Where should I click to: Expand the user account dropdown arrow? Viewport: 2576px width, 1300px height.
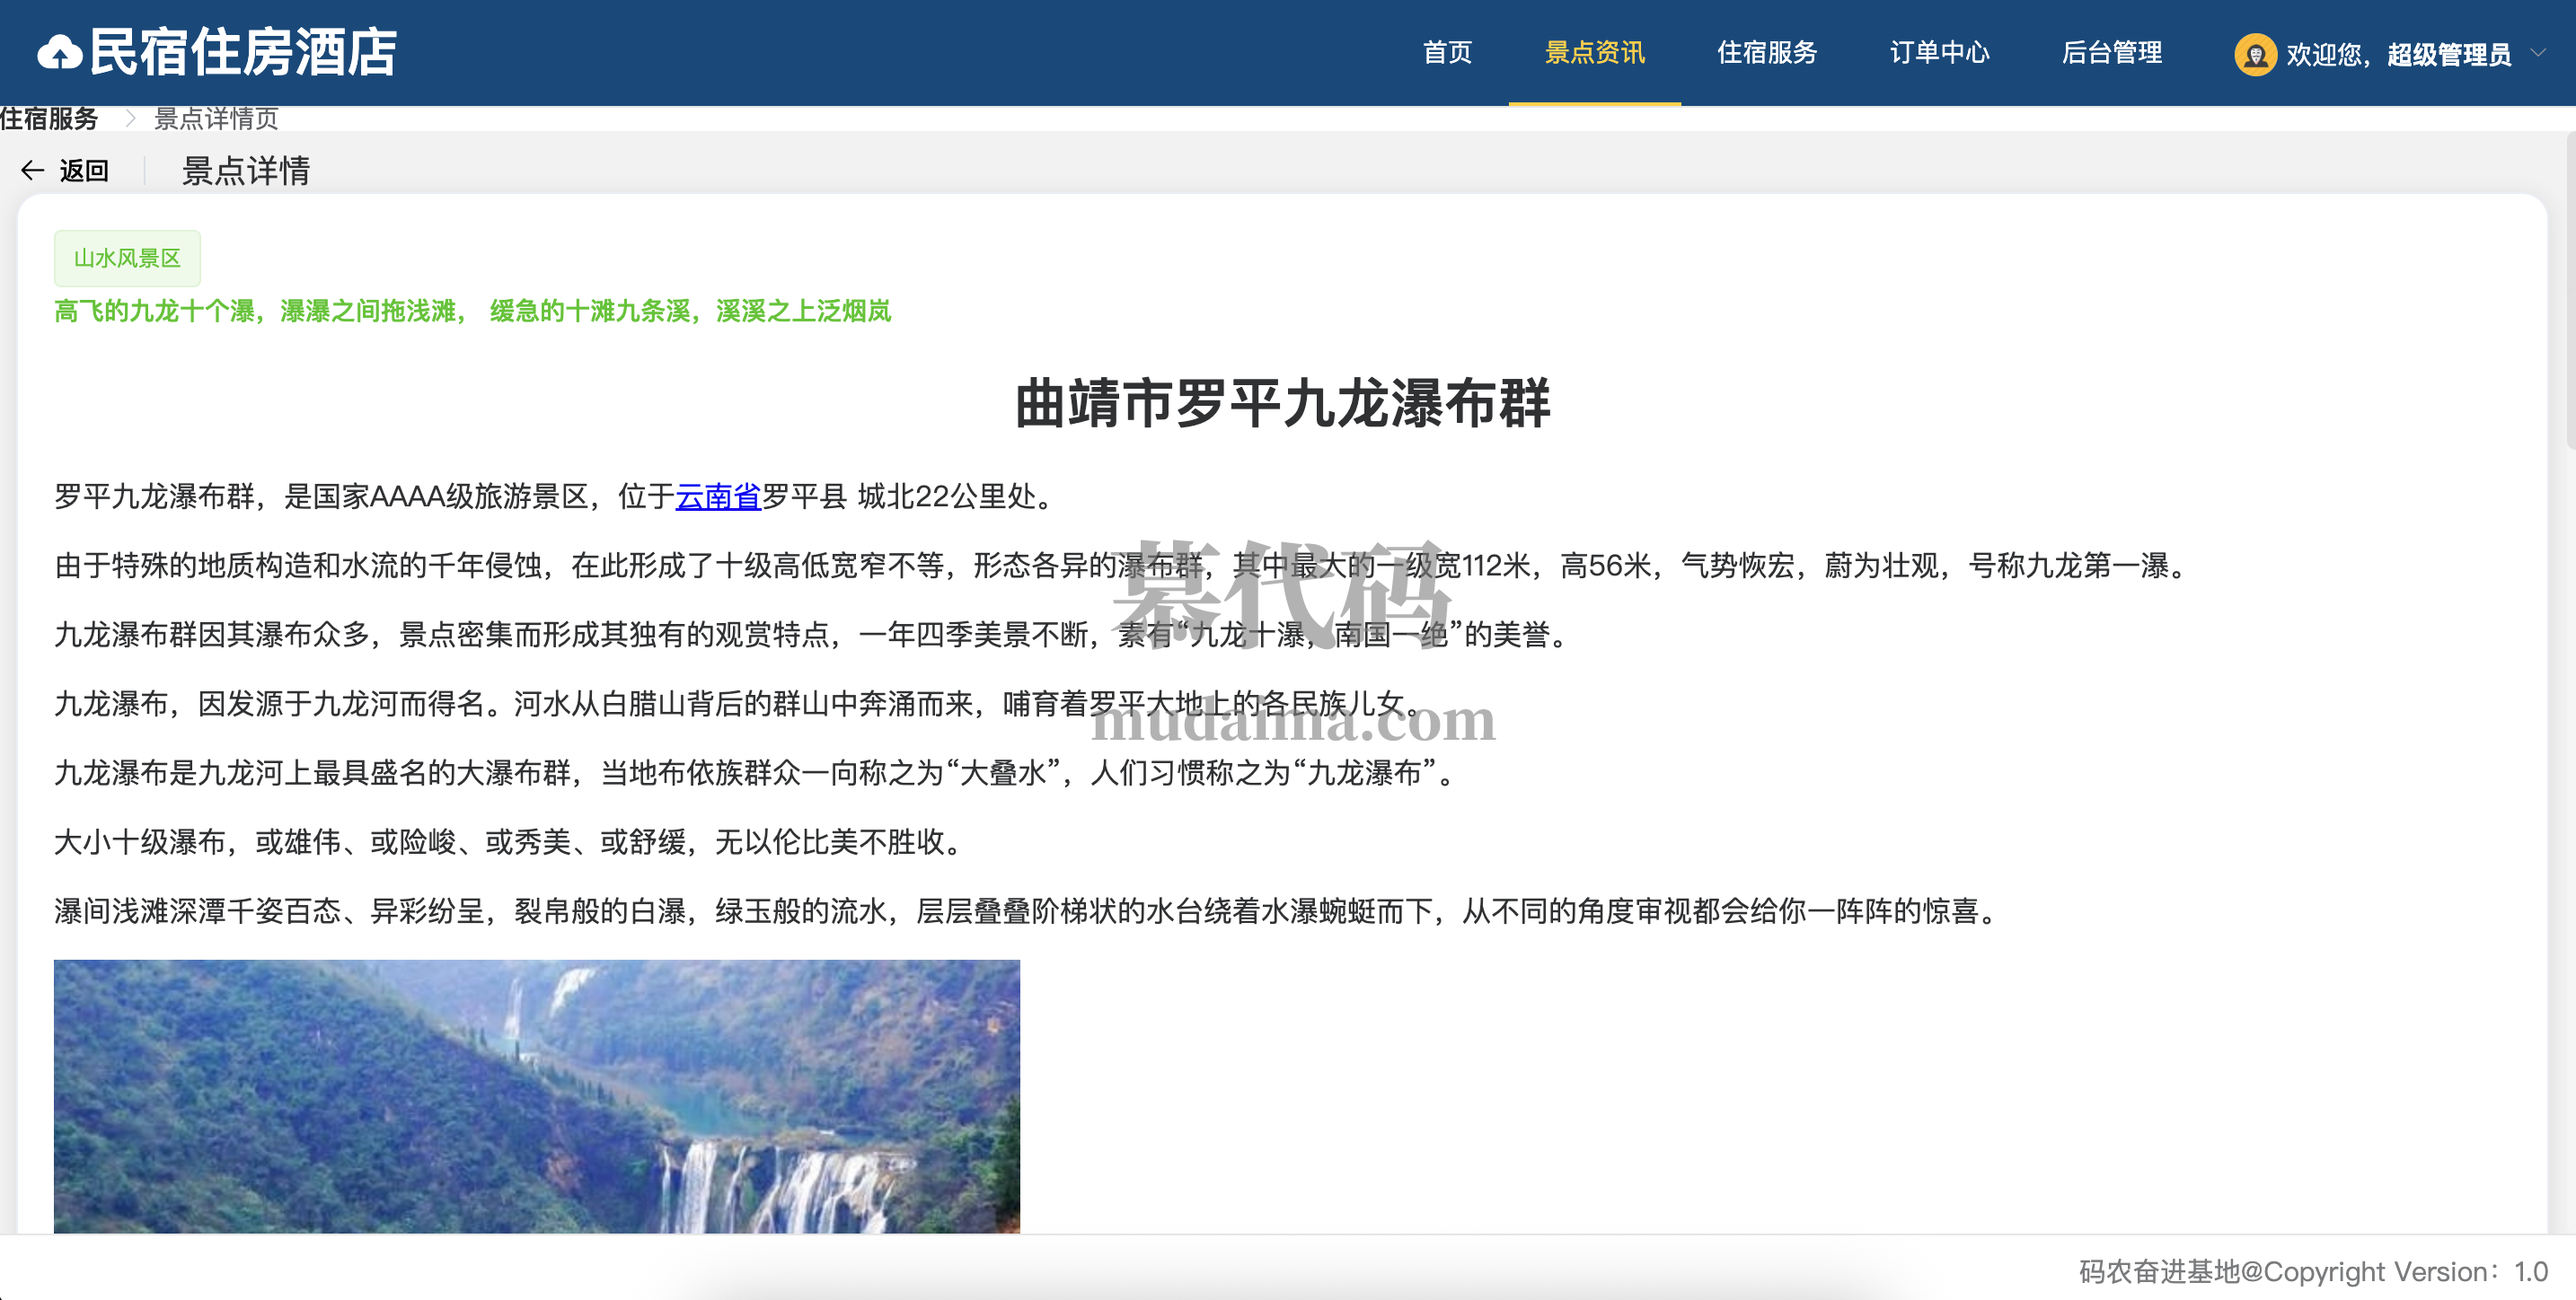[x=2538, y=53]
